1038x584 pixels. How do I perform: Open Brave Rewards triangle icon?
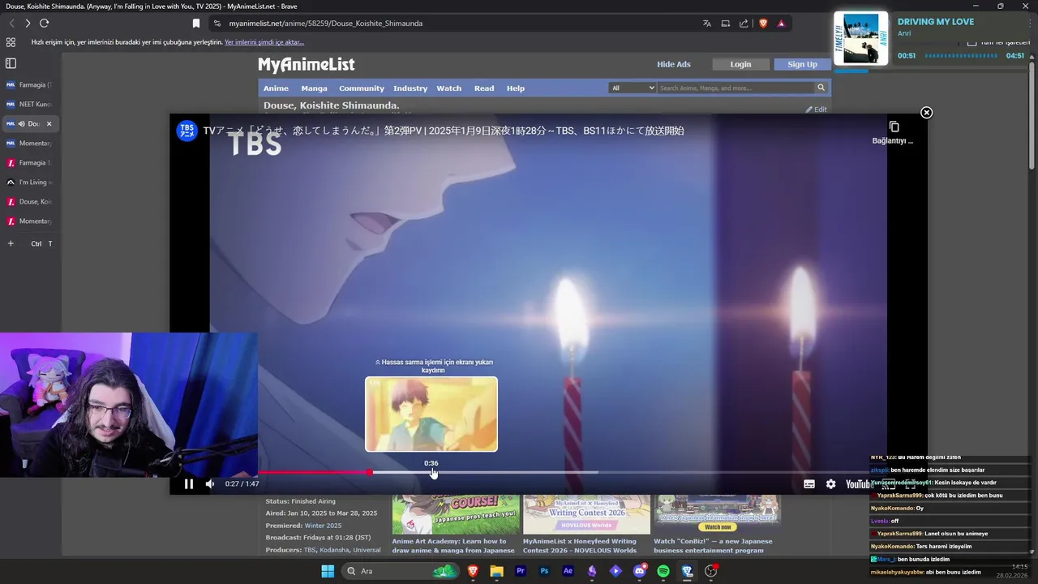[781, 24]
